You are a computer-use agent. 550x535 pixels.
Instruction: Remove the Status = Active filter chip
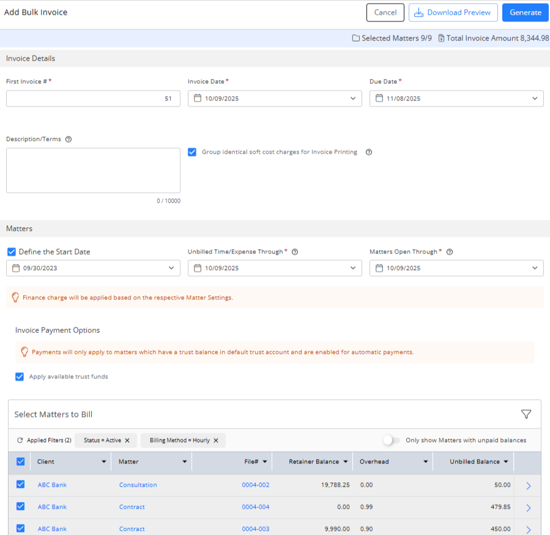127,440
